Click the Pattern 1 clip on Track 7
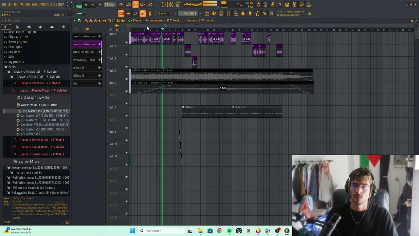The image size is (419, 236). click(207, 112)
